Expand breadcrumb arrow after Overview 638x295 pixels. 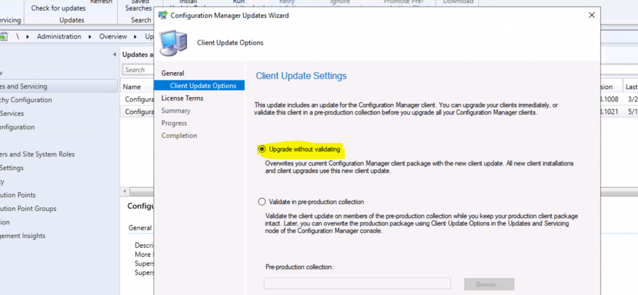tap(136, 37)
